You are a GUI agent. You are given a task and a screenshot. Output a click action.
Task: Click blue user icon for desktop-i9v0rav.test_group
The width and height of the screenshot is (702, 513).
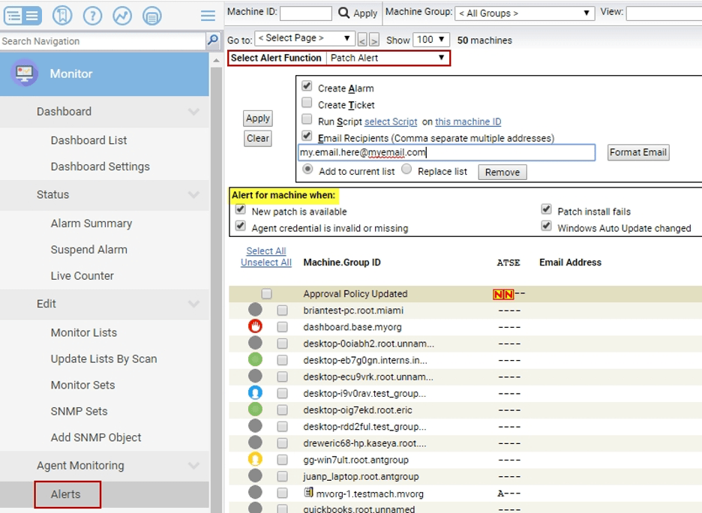[x=255, y=392]
